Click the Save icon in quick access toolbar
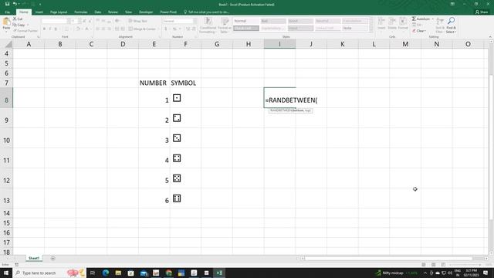Screen dimensions: 494x278 point(7,4)
